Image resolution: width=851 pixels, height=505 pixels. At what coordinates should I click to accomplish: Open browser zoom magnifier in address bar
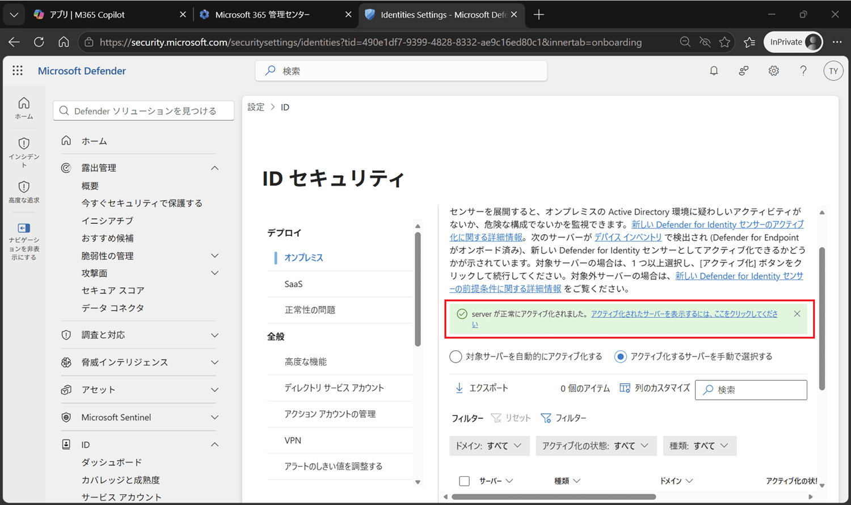click(685, 42)
